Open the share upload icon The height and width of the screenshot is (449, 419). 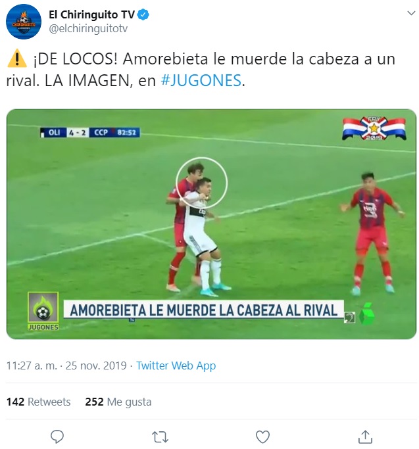365,437
